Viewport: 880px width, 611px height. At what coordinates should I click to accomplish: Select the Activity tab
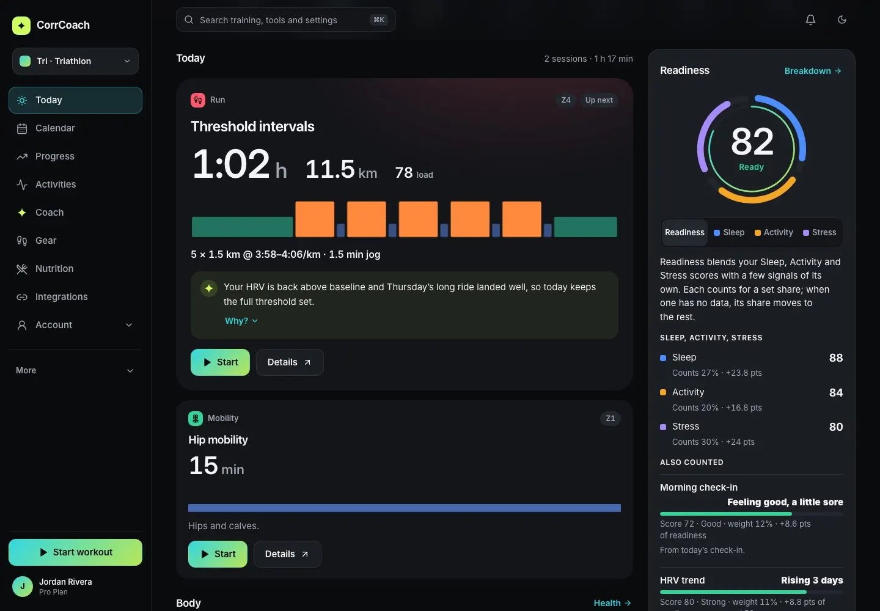(x=774, y=233)
